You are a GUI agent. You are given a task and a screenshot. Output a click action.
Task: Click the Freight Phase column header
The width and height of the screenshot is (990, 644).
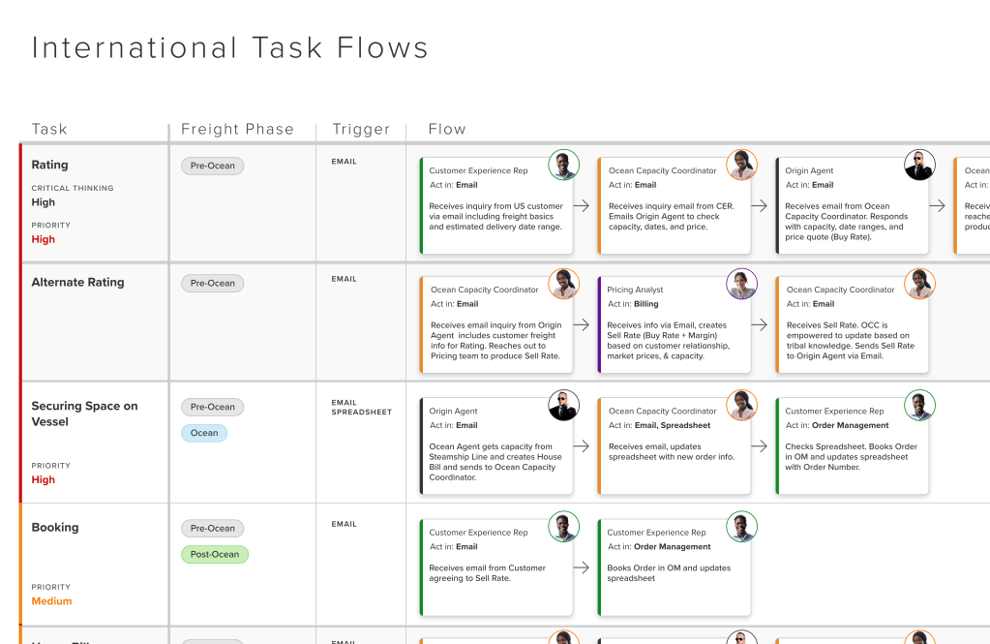point(237,129)
